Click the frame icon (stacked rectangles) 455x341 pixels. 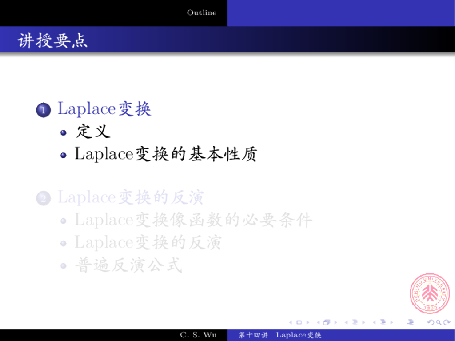click(x=327, y=322)
